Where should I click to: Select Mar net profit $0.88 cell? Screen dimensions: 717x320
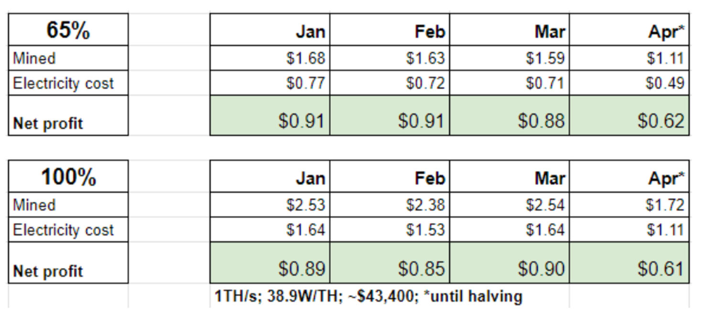click(510, 115)
